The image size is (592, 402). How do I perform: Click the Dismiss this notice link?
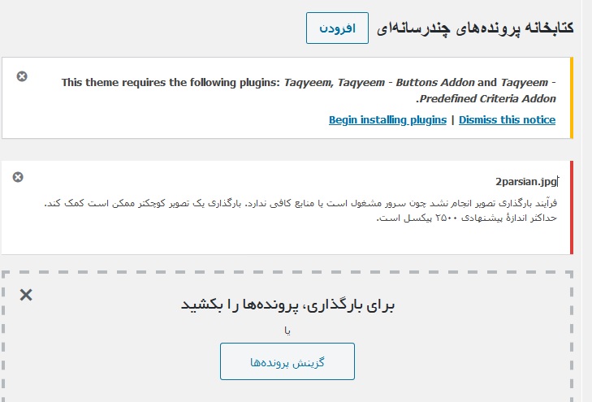[x=507, y=119]
